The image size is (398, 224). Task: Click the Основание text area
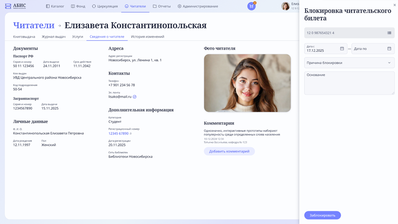point(349,83)
